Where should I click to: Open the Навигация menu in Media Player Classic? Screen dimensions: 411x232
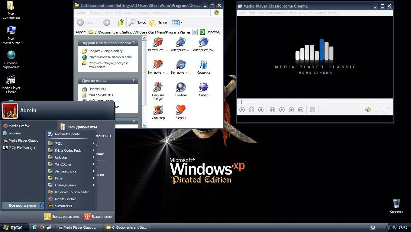(x=298, y=13)
